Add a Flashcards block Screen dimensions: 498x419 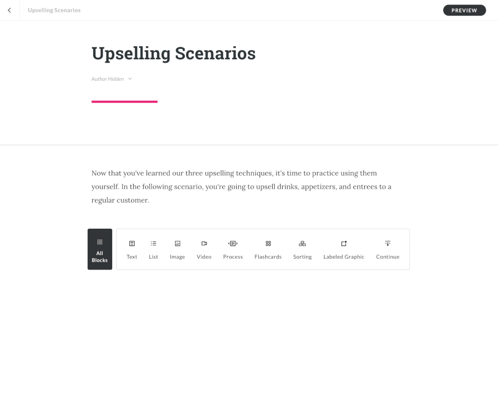coord(268,249)
